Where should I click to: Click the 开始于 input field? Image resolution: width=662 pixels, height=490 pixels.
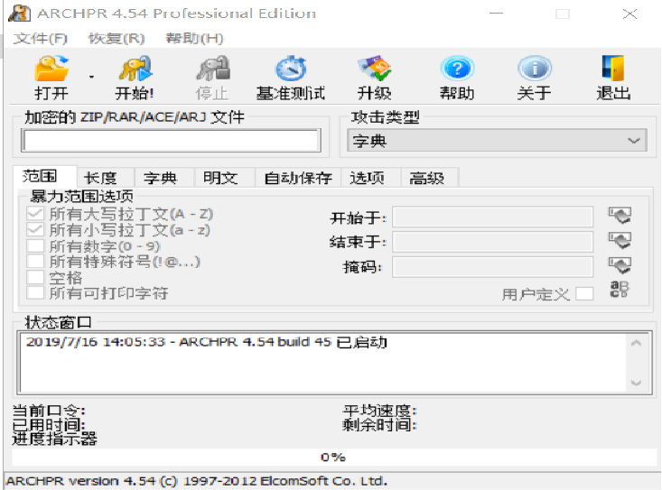(x=493, y=217)
